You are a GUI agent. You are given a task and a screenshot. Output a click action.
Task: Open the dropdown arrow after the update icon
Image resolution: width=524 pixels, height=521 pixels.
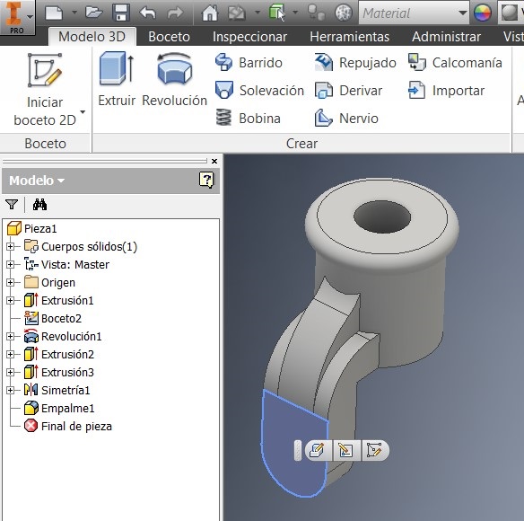point(258,13)
